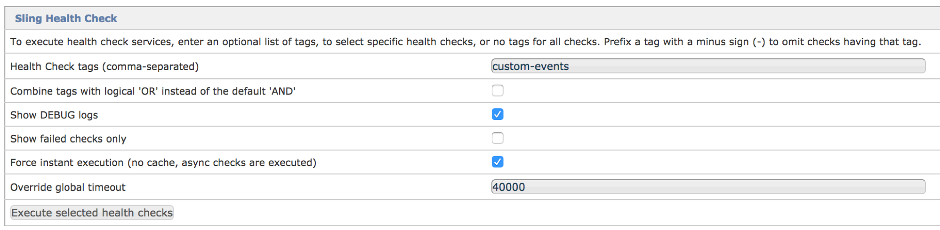Place cursor in the 'custom-events' tag text
The image size is (940, 230).
point(530,66)
